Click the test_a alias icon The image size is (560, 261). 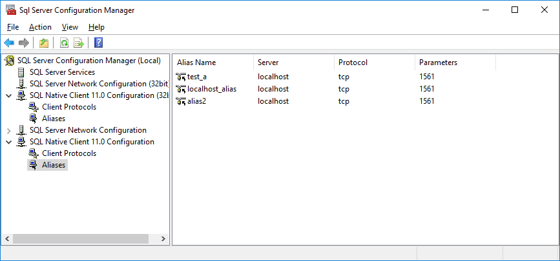click(181, 77)
